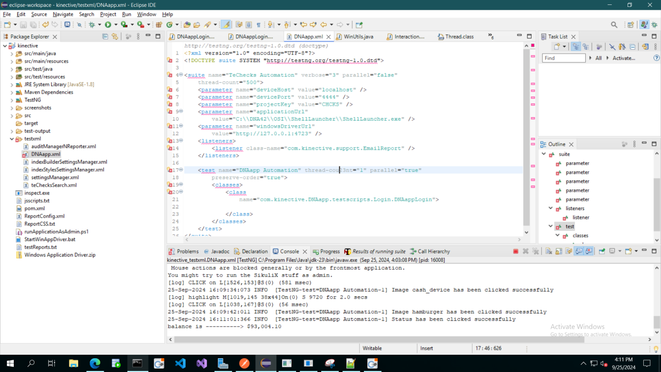This screenshot has height=372, width=661.
Task: Open the search magnifier icon in toolbar
Action: (614, 25)
